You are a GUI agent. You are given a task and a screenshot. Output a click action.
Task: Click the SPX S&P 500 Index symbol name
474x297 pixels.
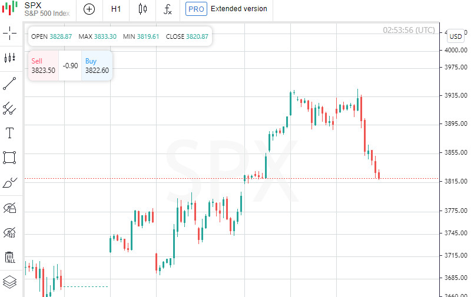pyautogui.click(x=47, y=8)
